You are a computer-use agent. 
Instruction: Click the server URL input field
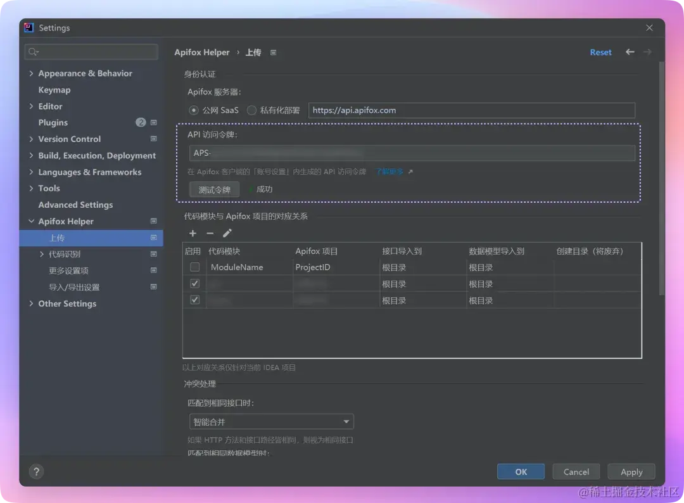(x=472, y=110)
